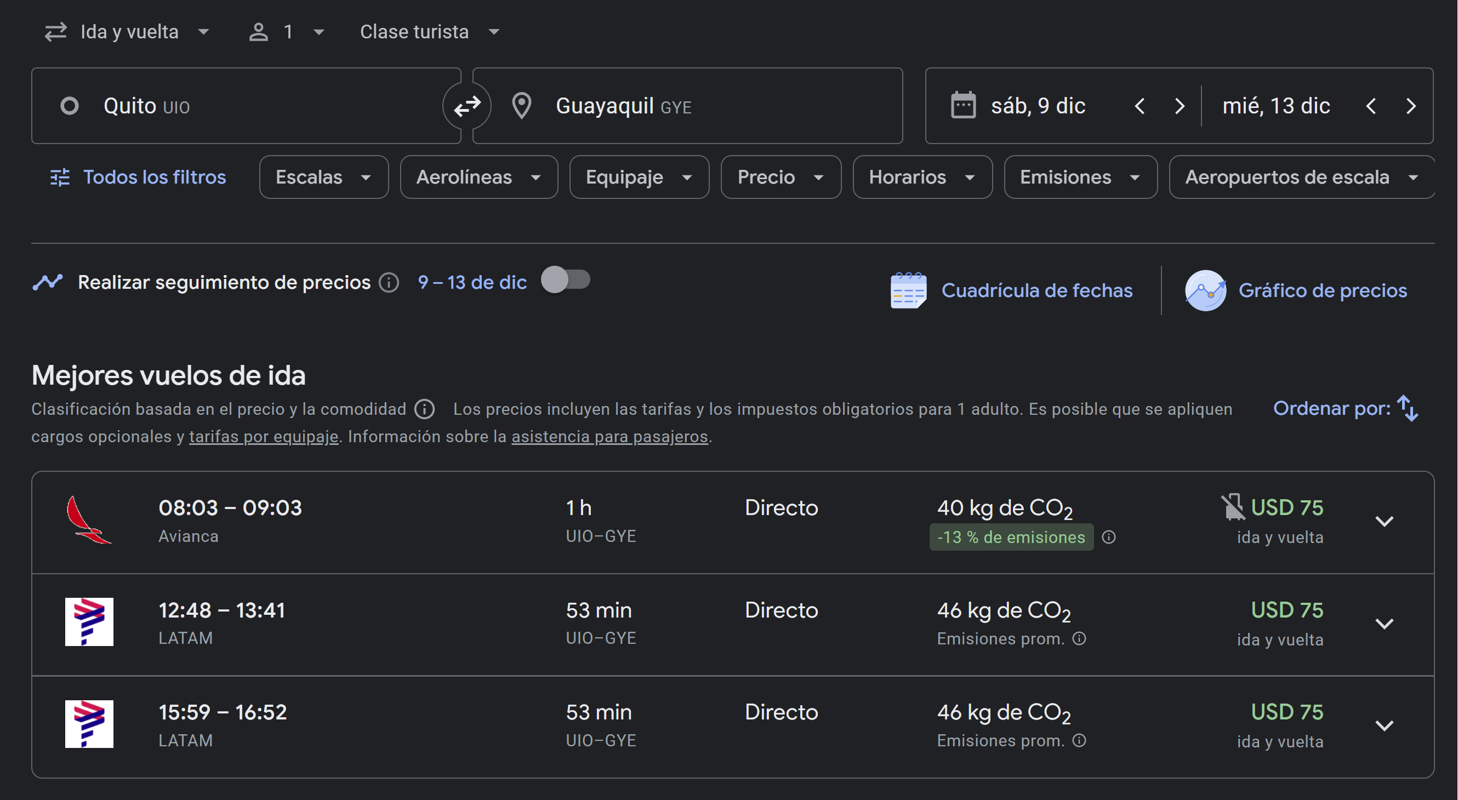This screenshot has height=800, width=1458.
Task: Click next day arrow for sáb, 9 dic
Action: tap(1179, 106)
